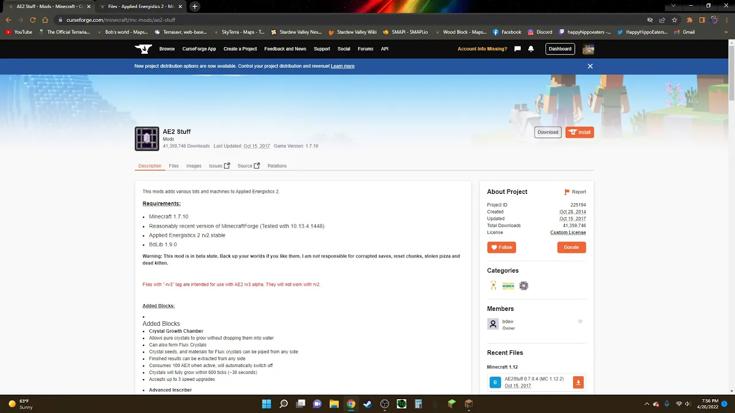Viewport: 735px width, 413px height.
Task: Show hidden system tray icons chevron
Action: pyautogui.click(x=647, y=404)
